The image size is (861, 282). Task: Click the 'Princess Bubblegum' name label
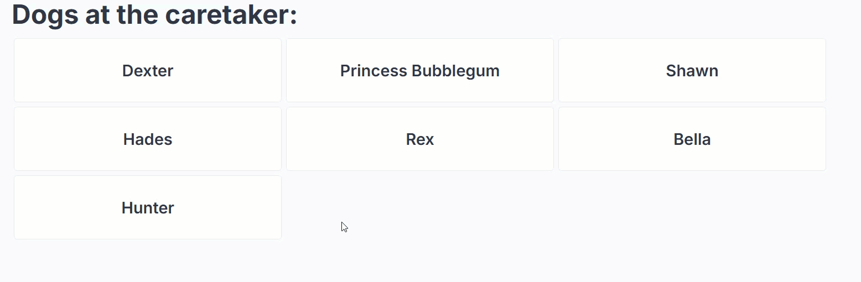(x=419, y=71)
